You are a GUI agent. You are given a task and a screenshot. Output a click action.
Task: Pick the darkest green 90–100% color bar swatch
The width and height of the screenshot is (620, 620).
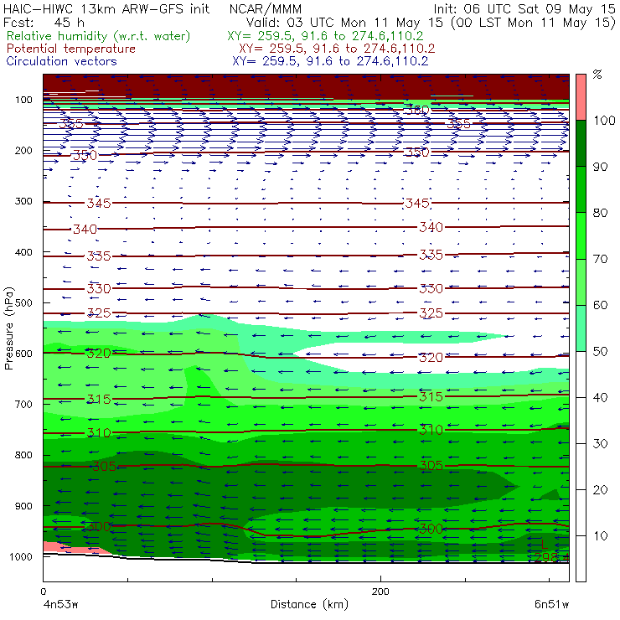[581, 143]
